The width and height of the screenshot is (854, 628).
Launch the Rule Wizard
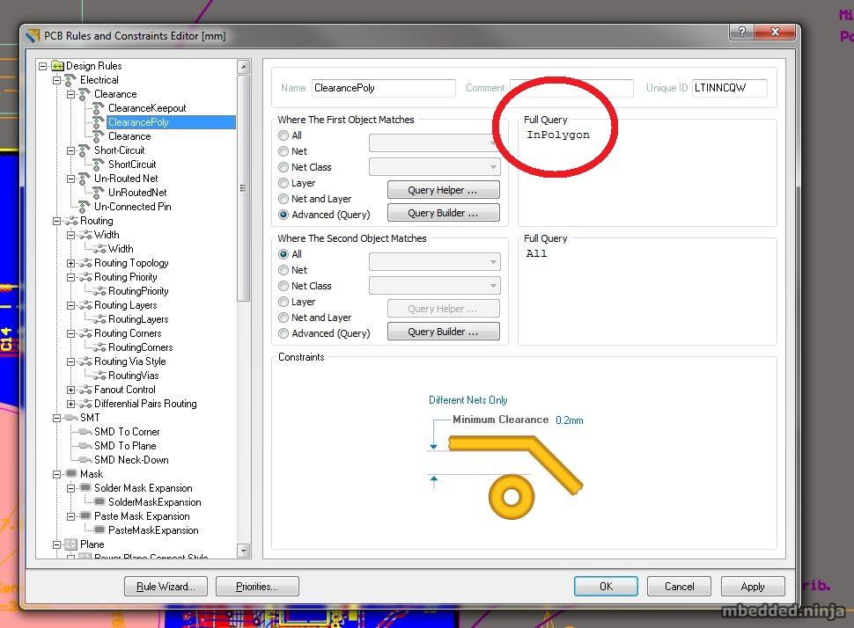coord(166,586)
